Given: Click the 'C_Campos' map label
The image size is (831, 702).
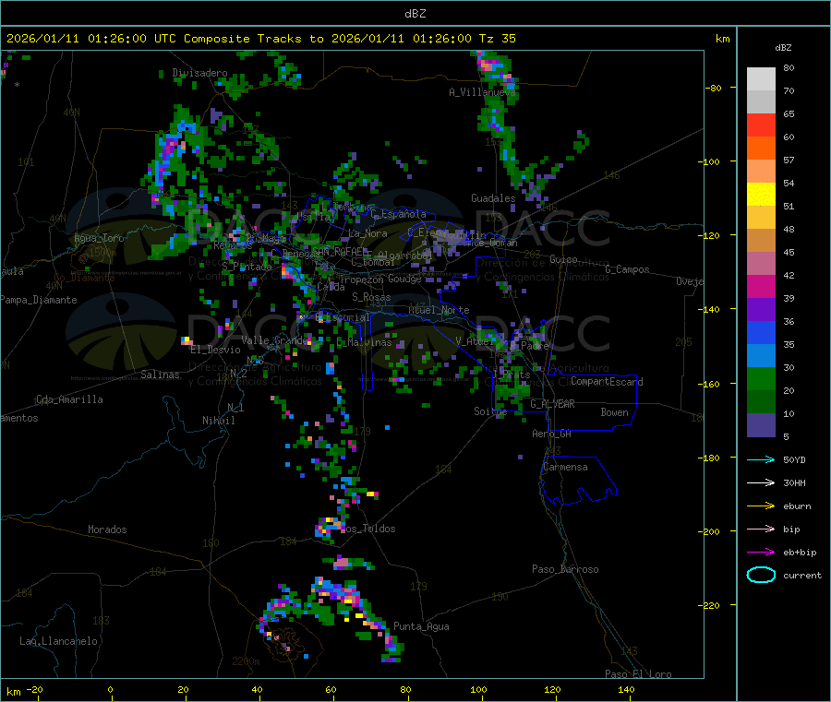Looking at the screenshot, I should tap(627, 269).
